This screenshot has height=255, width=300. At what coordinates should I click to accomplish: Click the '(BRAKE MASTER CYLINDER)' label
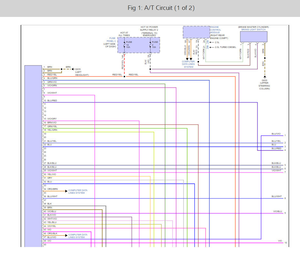(x=253, y=27)
